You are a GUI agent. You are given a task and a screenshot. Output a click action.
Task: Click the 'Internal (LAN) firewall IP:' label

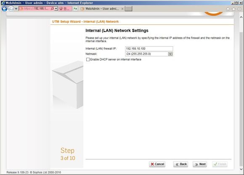tap(101, 48)
